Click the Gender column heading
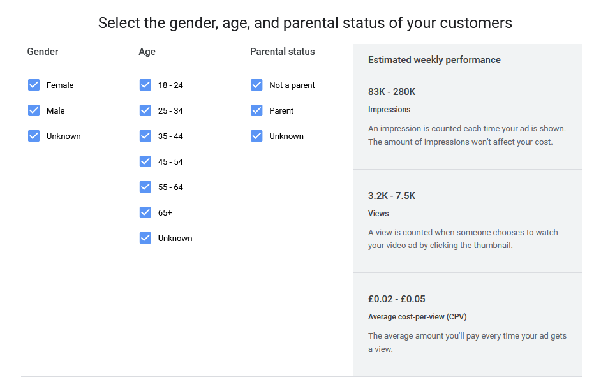 coord(43,52)
